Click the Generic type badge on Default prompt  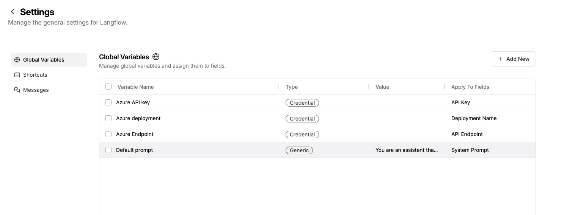point(299,150)
